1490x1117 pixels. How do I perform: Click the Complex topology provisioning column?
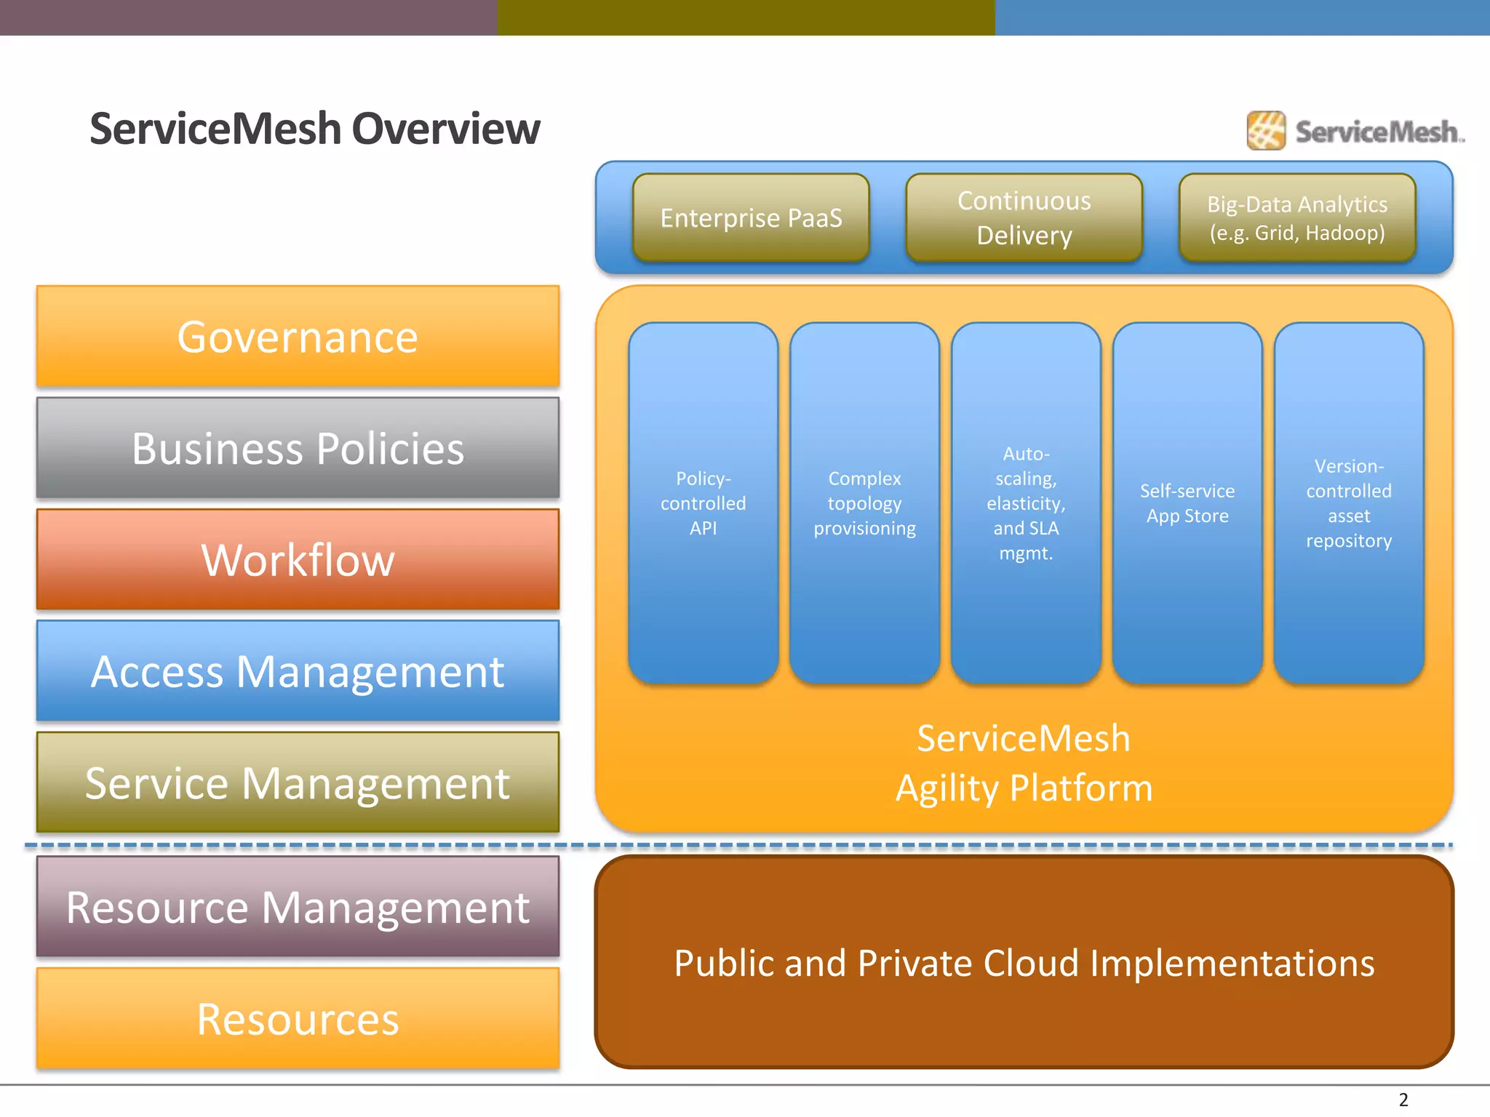click(864, 503)
